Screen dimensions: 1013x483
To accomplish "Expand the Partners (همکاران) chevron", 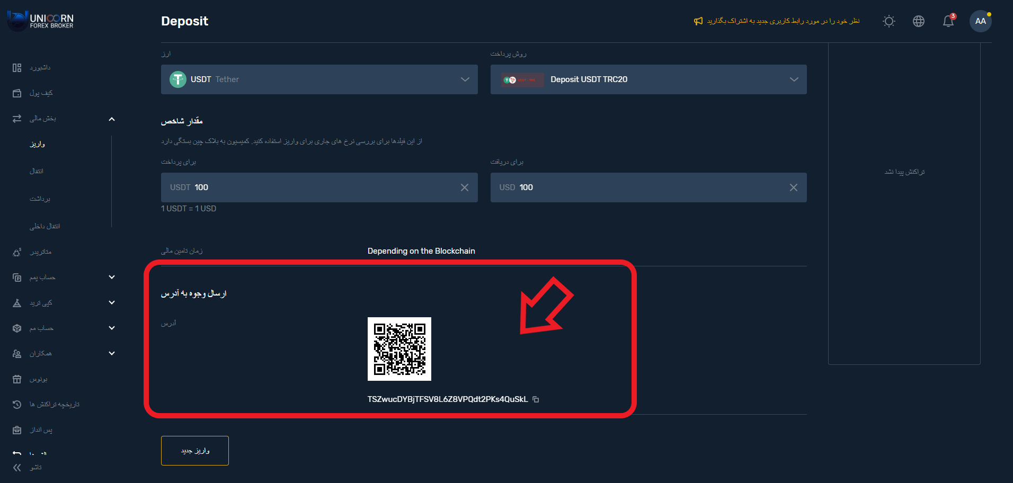I will pos(112,353).
